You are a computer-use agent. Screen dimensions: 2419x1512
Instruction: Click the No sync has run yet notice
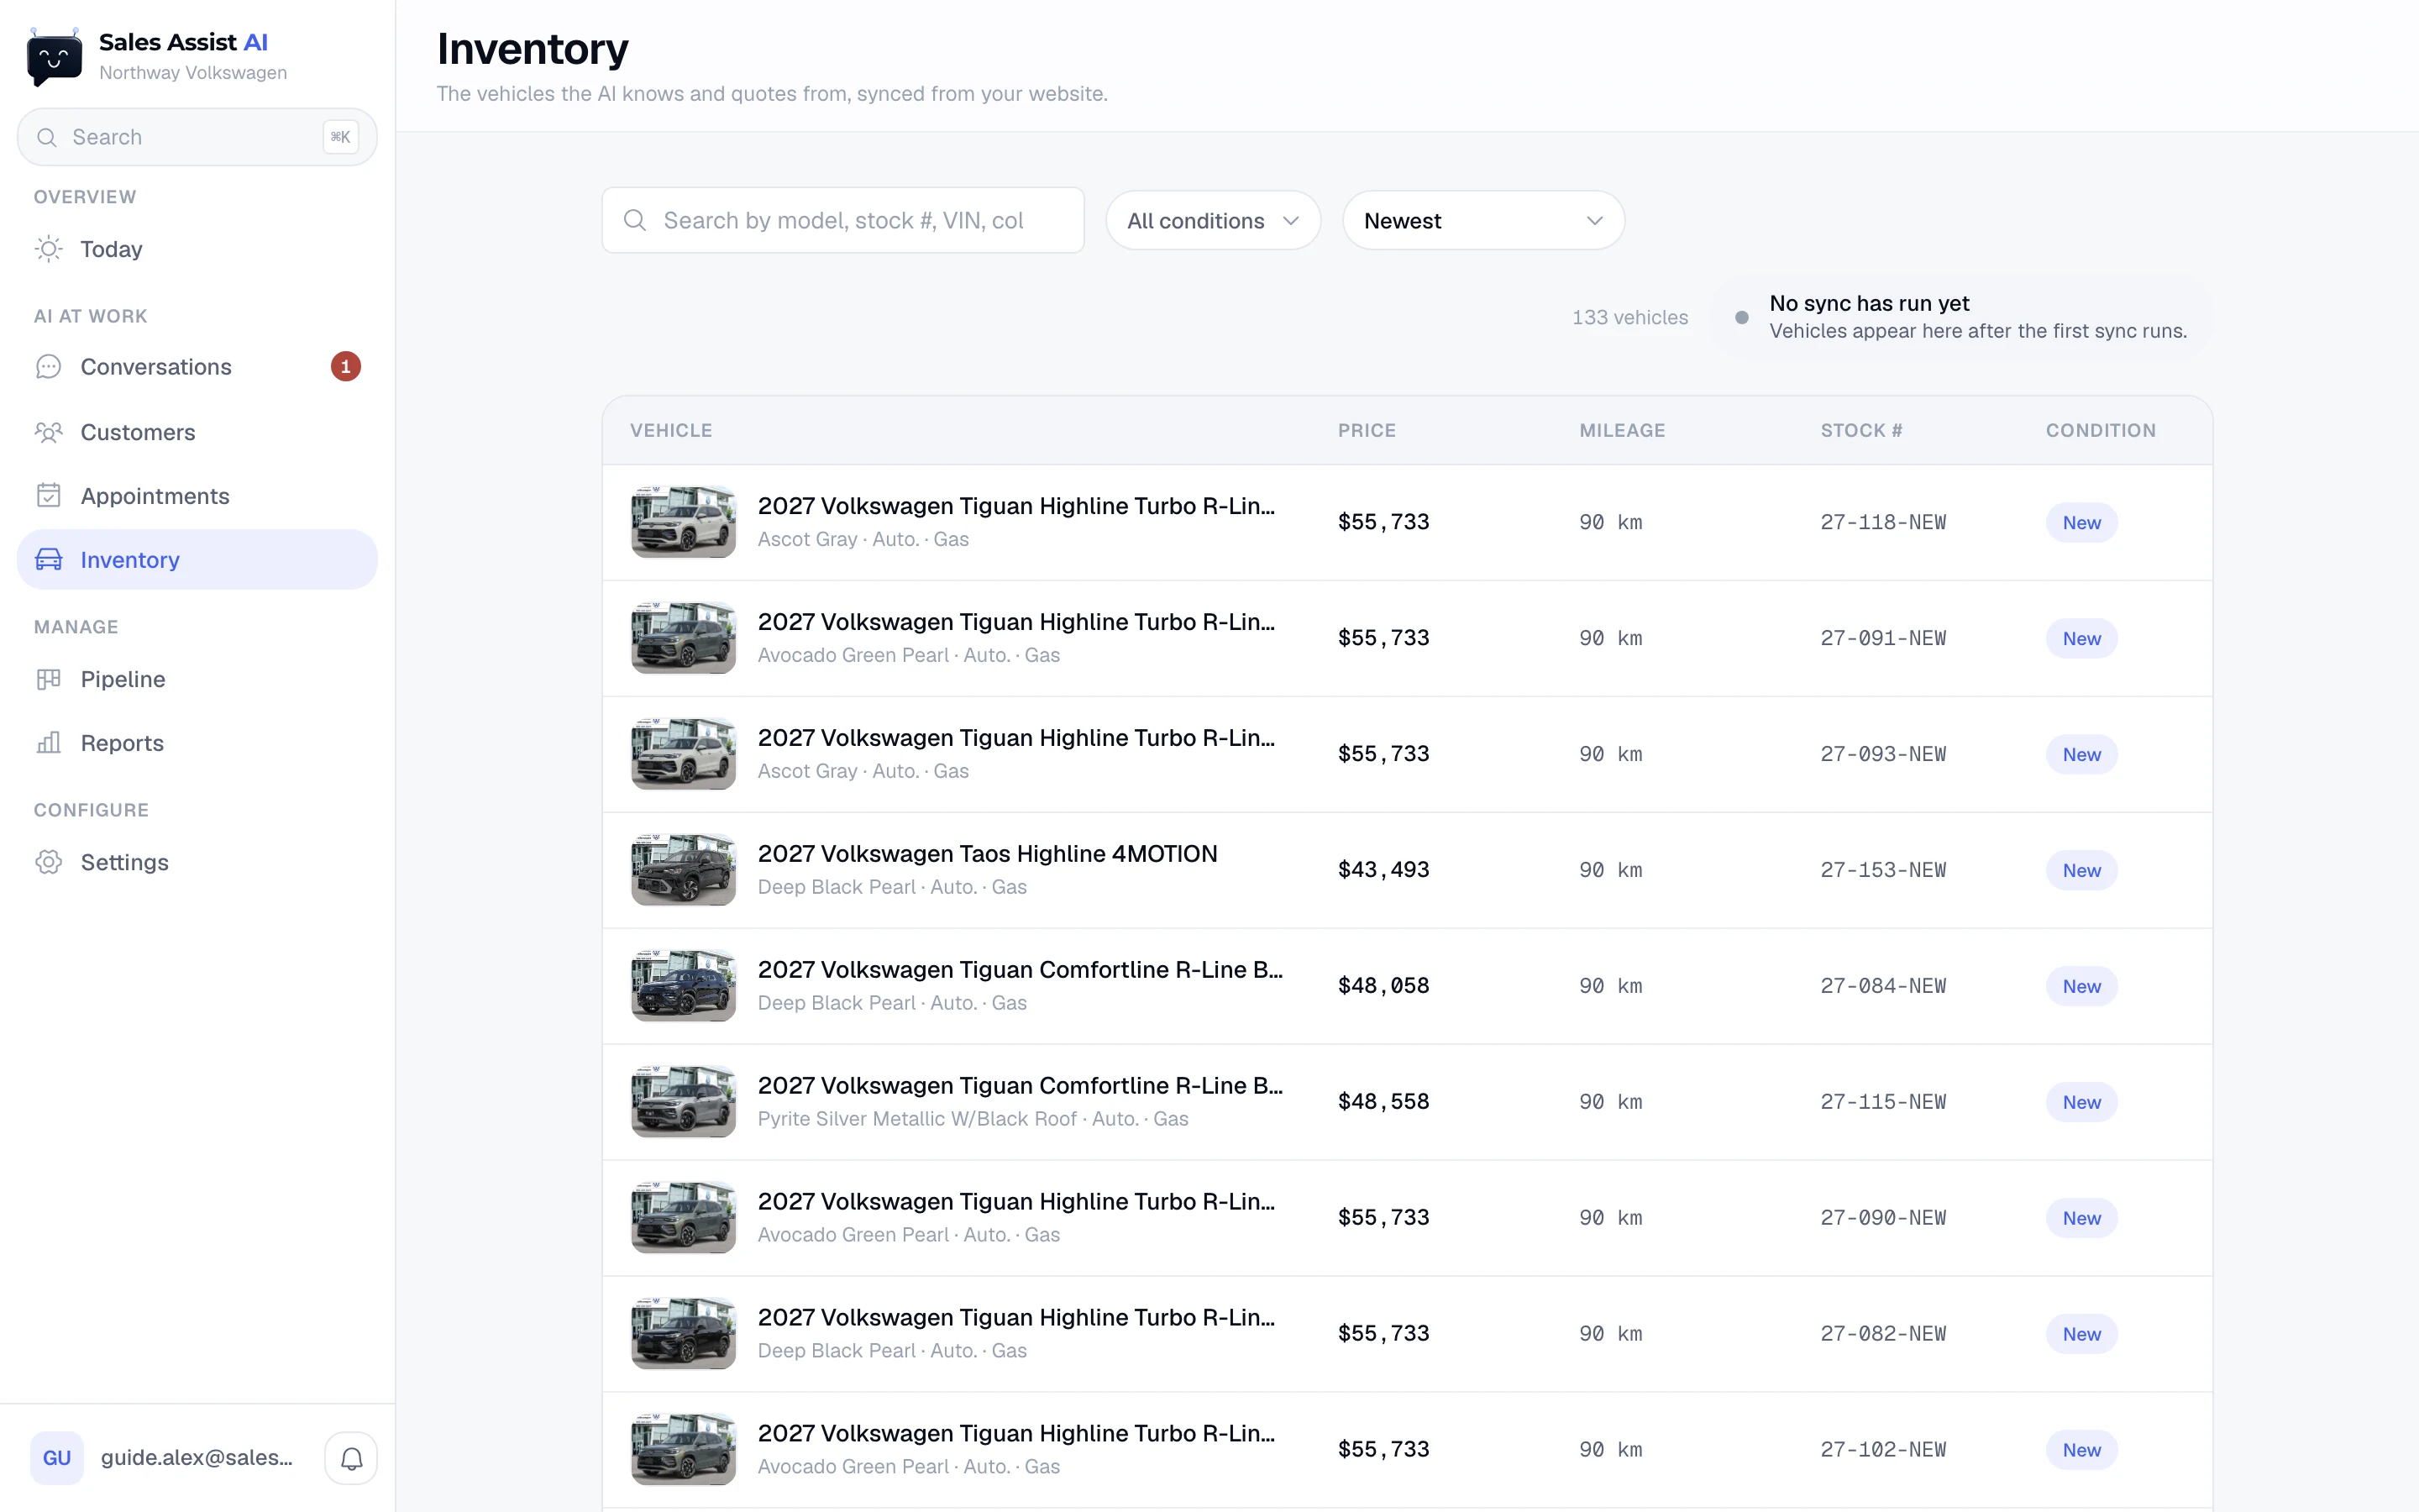click(1961, 317)
